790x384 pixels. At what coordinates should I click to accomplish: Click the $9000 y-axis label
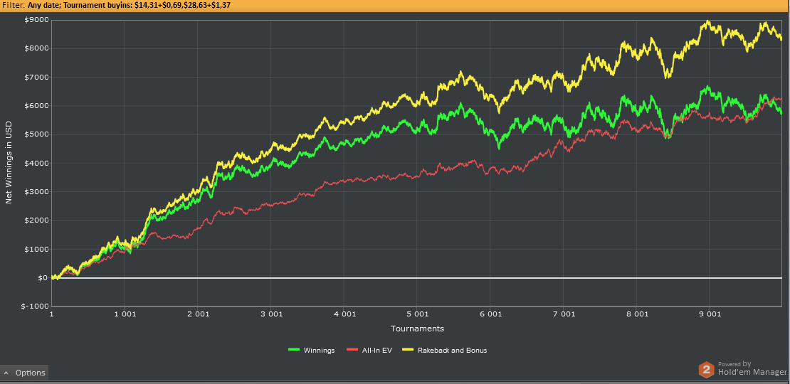point(37,20)
